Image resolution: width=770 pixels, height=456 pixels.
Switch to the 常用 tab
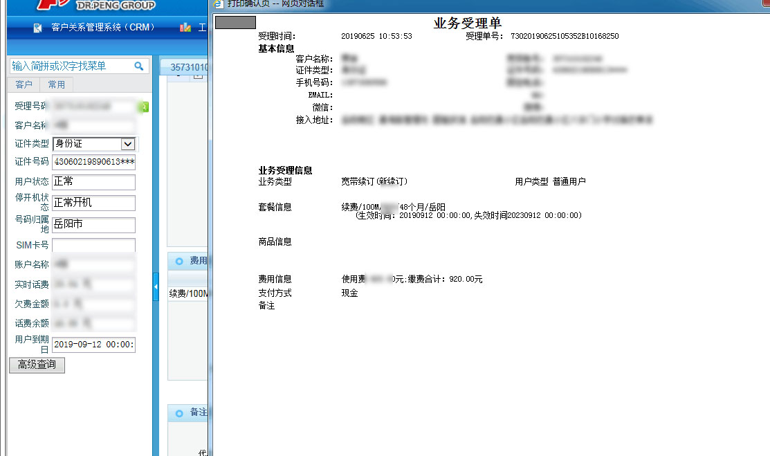[56, 84]
